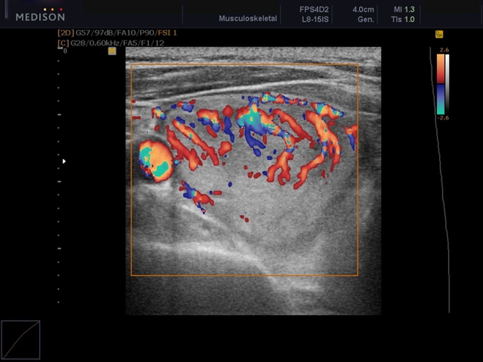Click the 4.0cm depth indicator
483x362 pixels.
tap(363, 10)
